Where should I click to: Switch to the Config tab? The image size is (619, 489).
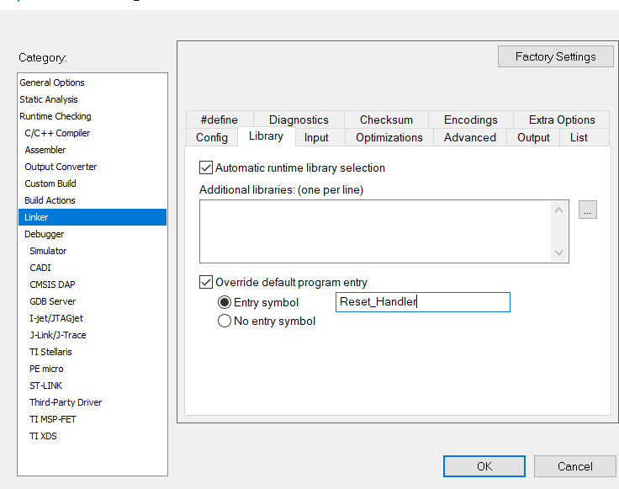coord(212,137)
